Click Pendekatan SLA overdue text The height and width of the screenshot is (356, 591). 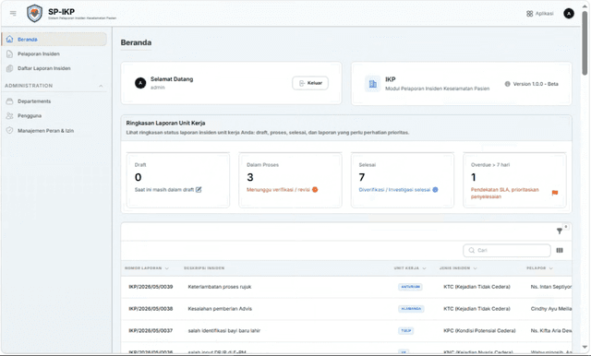point(505,193)
